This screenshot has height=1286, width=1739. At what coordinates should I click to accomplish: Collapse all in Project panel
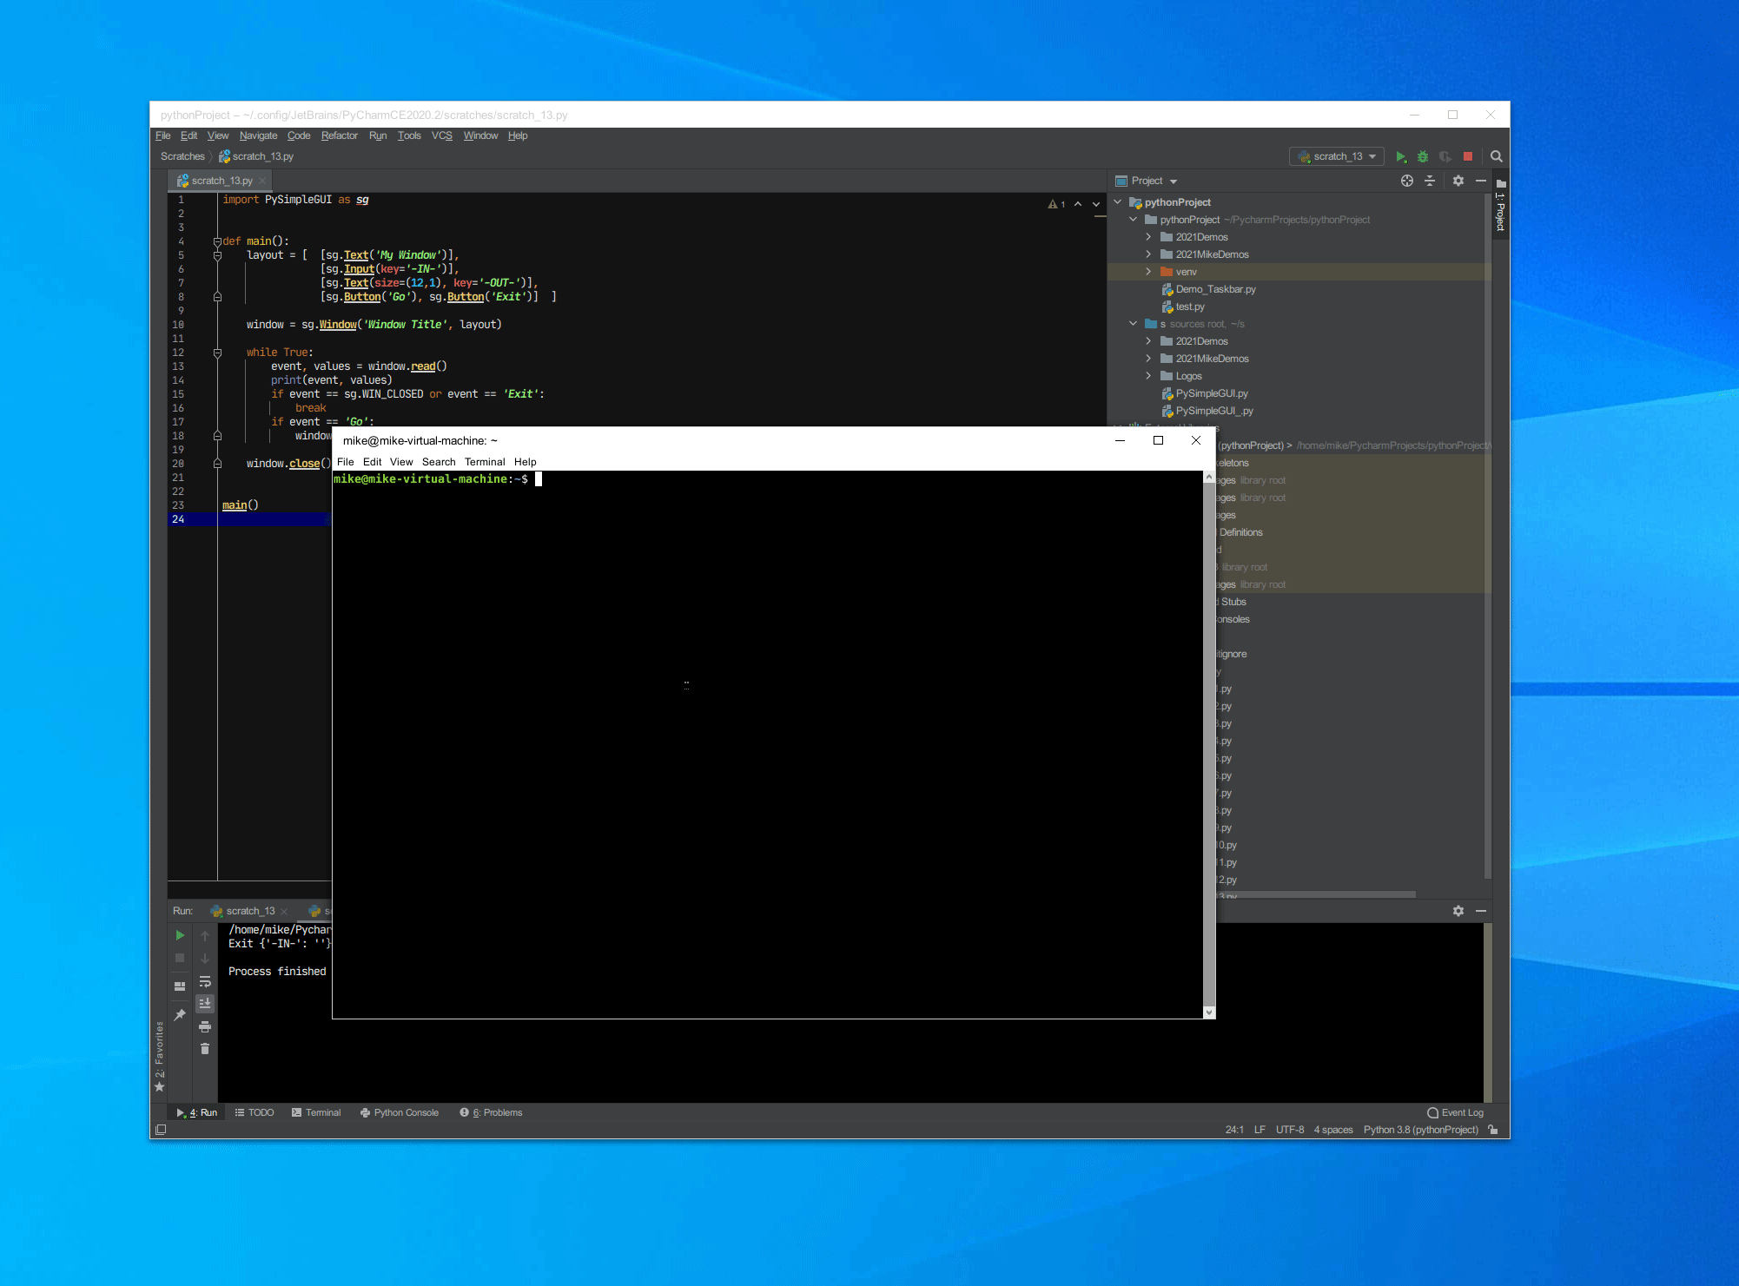point(1430,181)
